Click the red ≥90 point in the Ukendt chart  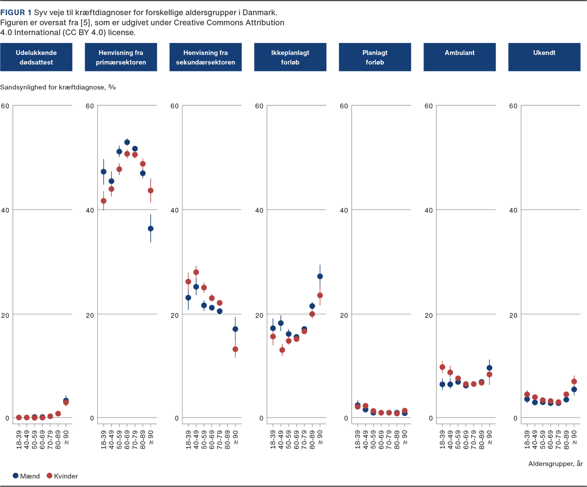click(x=574, y=381)
